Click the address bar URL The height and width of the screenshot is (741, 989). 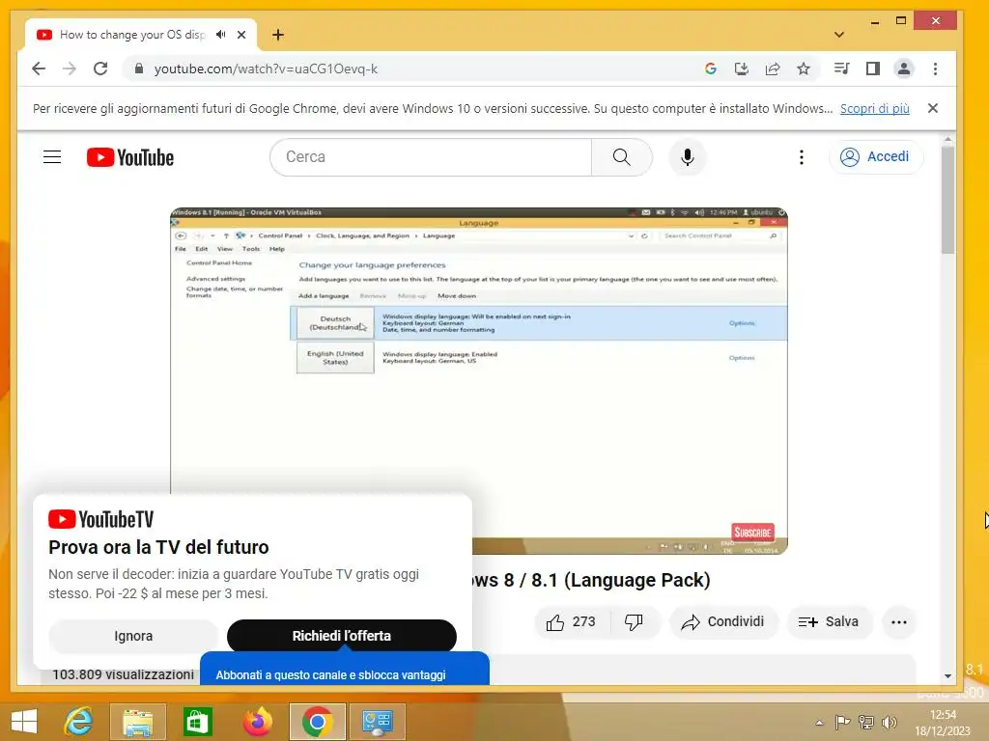pos(266,69)
